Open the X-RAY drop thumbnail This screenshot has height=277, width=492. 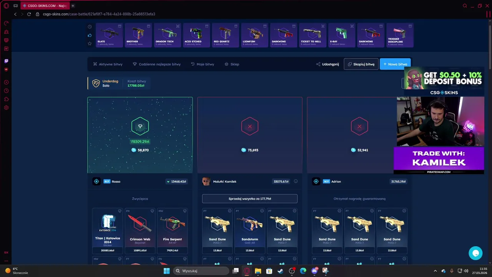pos(342,35)
